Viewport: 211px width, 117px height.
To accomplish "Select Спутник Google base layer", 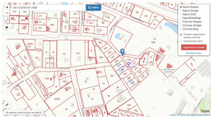I will coord(181,25).
